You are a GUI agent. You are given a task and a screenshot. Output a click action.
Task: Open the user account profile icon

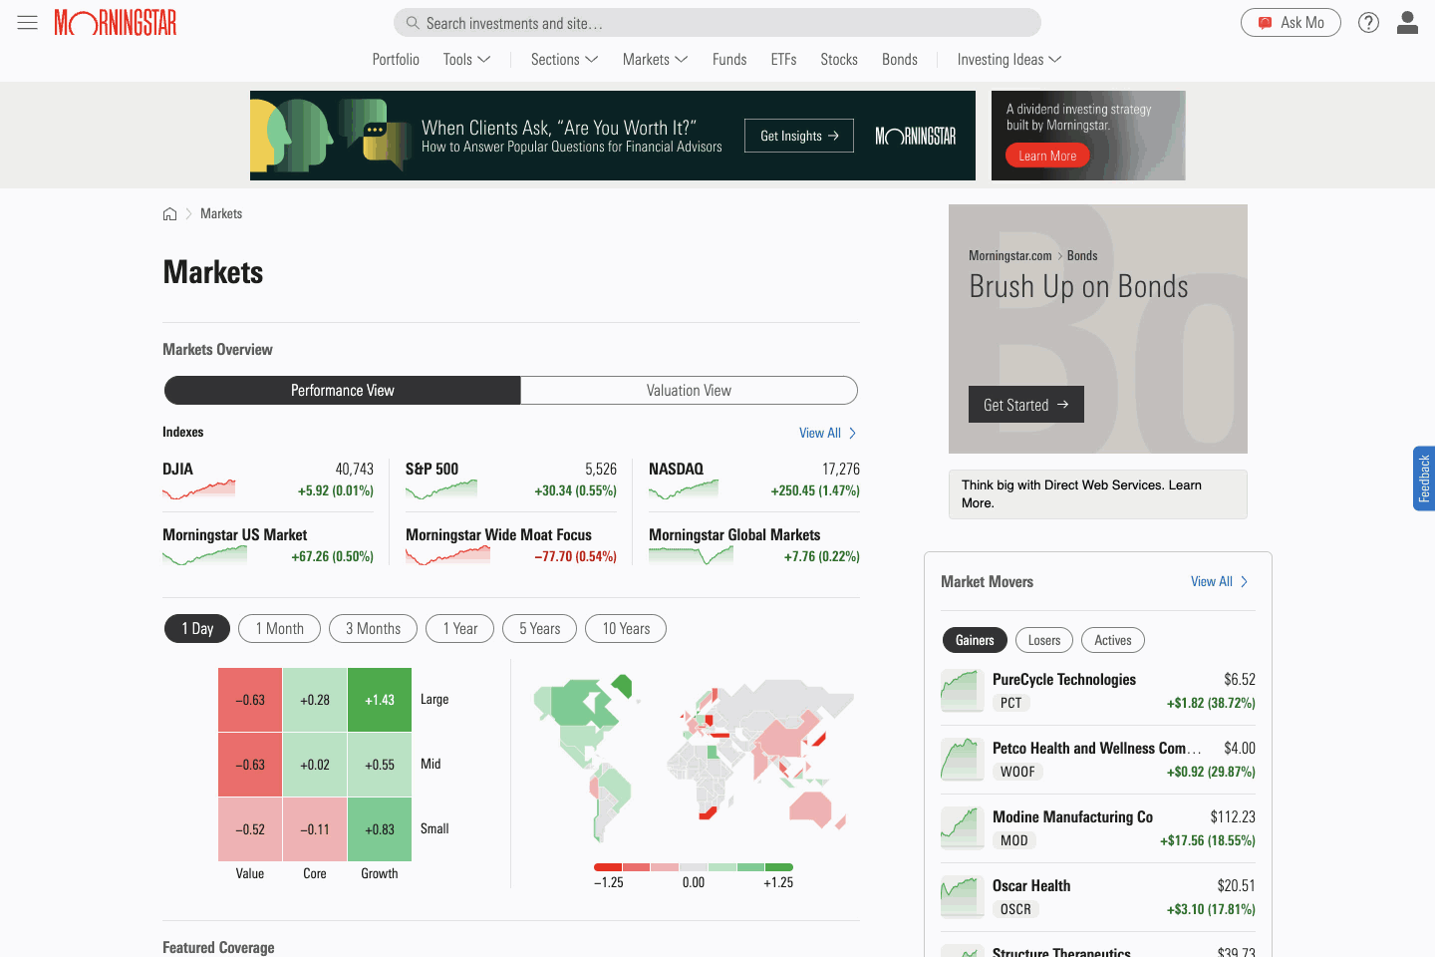coord(1407,22)
